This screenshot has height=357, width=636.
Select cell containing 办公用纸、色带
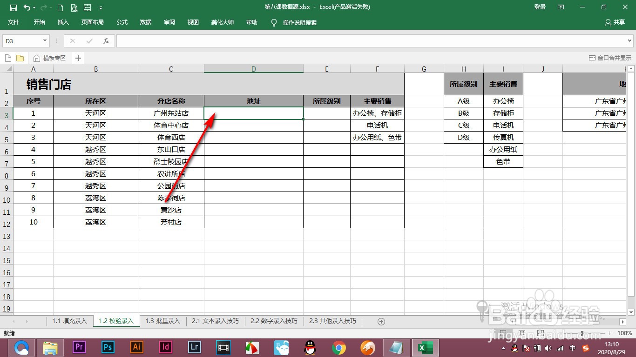[x=377, y=137]
